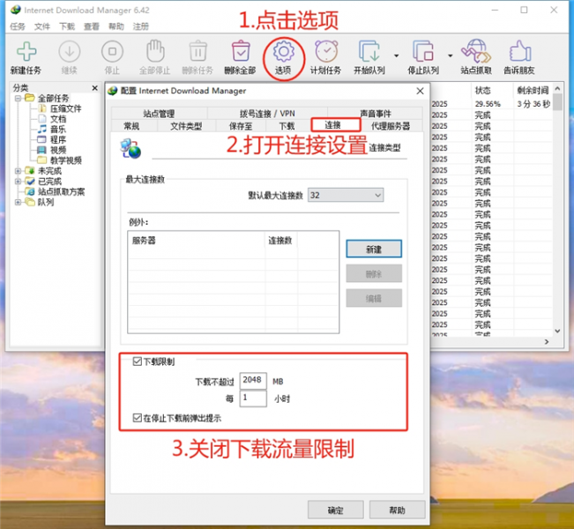Click the 下载不超过 2048 MB field
This screenshot has width=574, height=529.
point(253,381)
